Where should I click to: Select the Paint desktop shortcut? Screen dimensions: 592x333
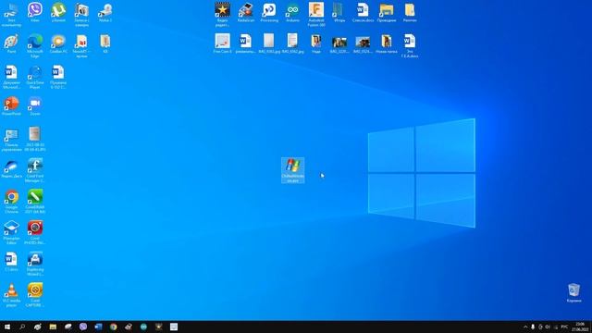(11, 43)
